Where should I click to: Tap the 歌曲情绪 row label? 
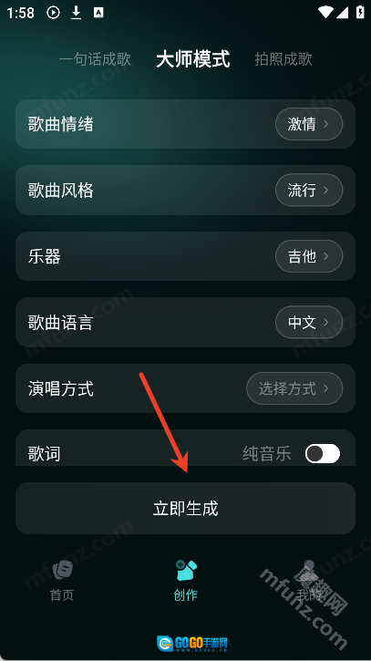[x=61, y=124]
